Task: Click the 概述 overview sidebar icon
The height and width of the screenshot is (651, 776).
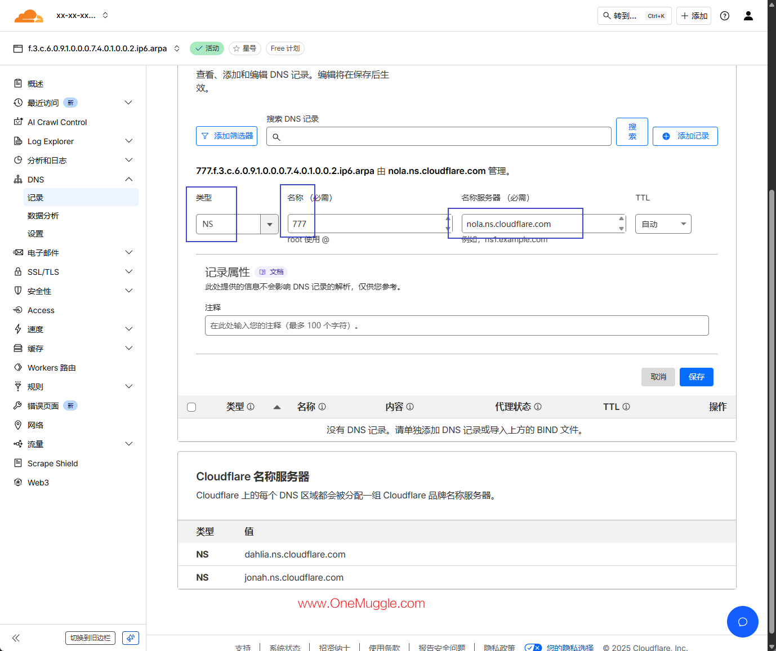Action: click(x=18, y=83)
